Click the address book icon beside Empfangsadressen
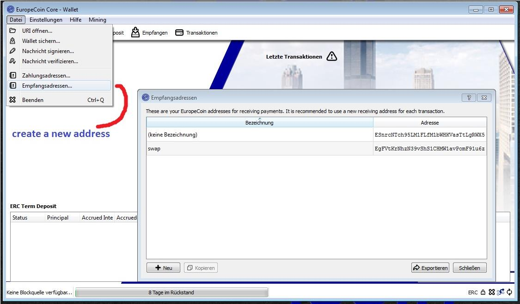This screenshot has width=520, height=304. click(x=12, y=85)
